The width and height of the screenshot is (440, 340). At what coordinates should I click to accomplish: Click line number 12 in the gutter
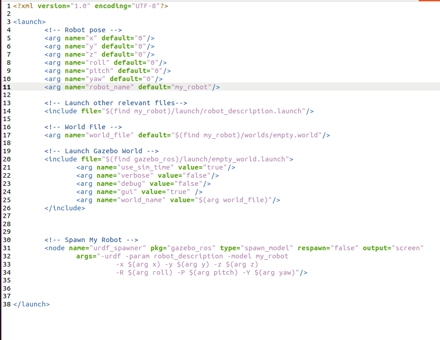click(x=7, y=95)
